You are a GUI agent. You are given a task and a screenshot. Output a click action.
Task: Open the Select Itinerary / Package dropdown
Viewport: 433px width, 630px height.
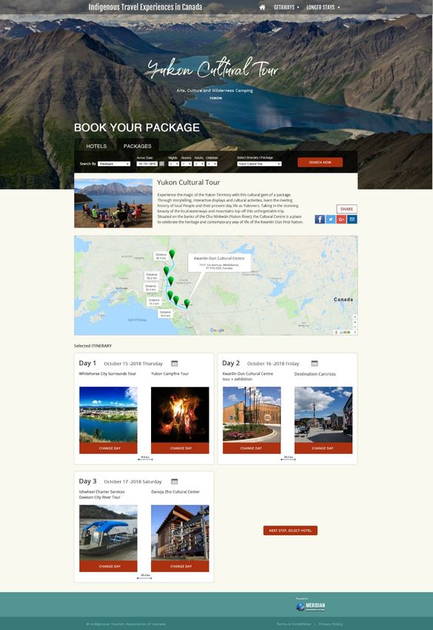point(259,164)
